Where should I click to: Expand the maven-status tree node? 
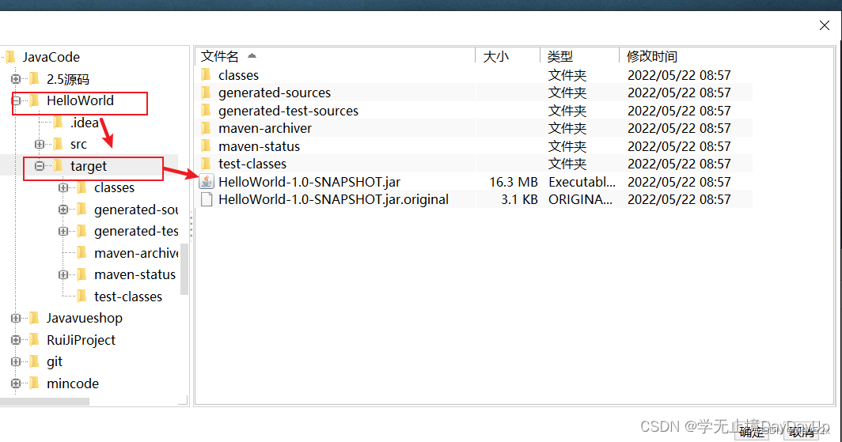point(63,274)
